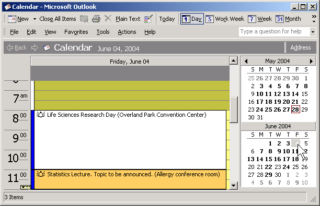
Task: Select May 31 in date navigator
Action: point(260,117)
